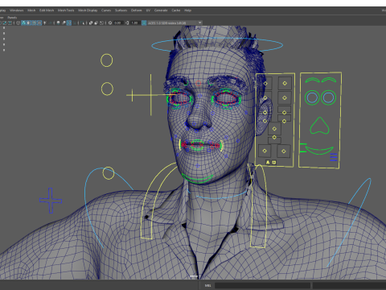Screen dimensions: 386x290
Task: Select right eye circle in face GUI
Action: pyautogui.click(x=328, y=97)
